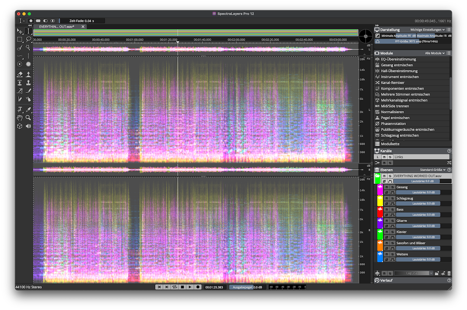Select the text marker tool
This screenshot has width=467, height=310.
point(20,109)
